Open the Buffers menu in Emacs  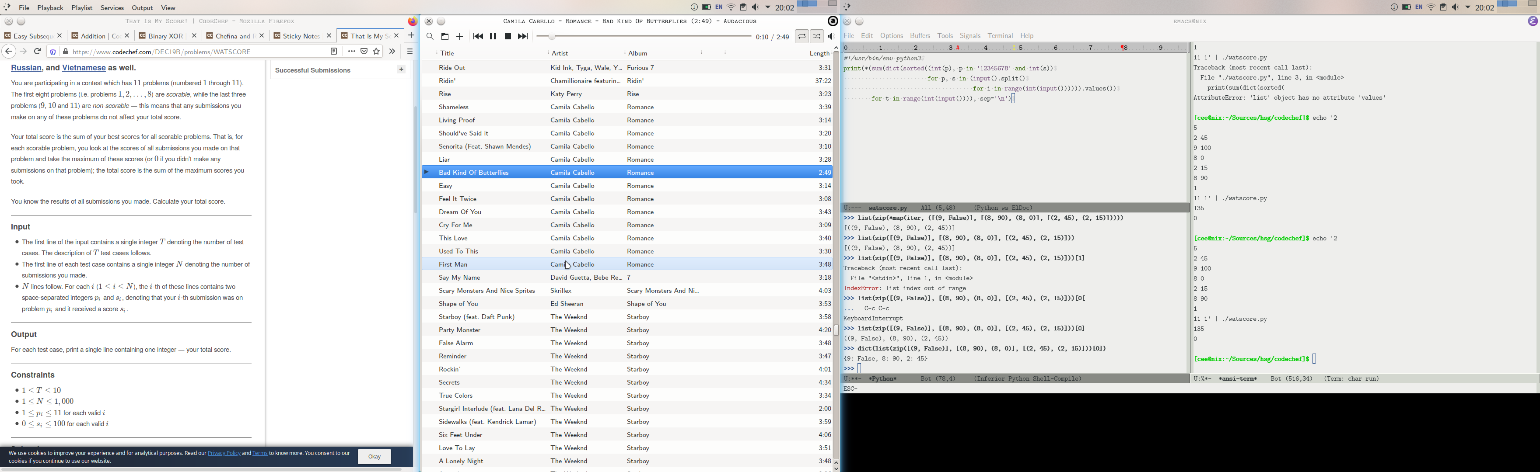tap(920, 36)
